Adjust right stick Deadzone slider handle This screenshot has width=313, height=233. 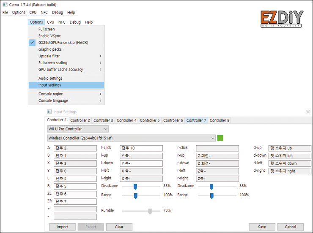(211, 187)
